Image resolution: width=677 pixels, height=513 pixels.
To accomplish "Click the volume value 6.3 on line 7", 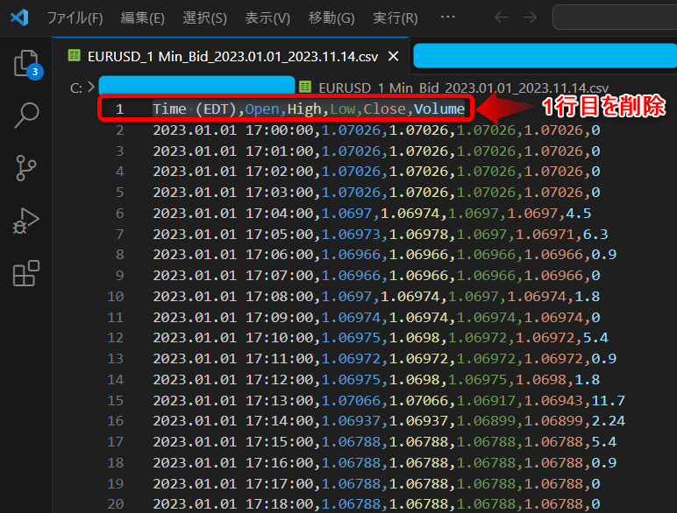I will click(x=595, y=235).
